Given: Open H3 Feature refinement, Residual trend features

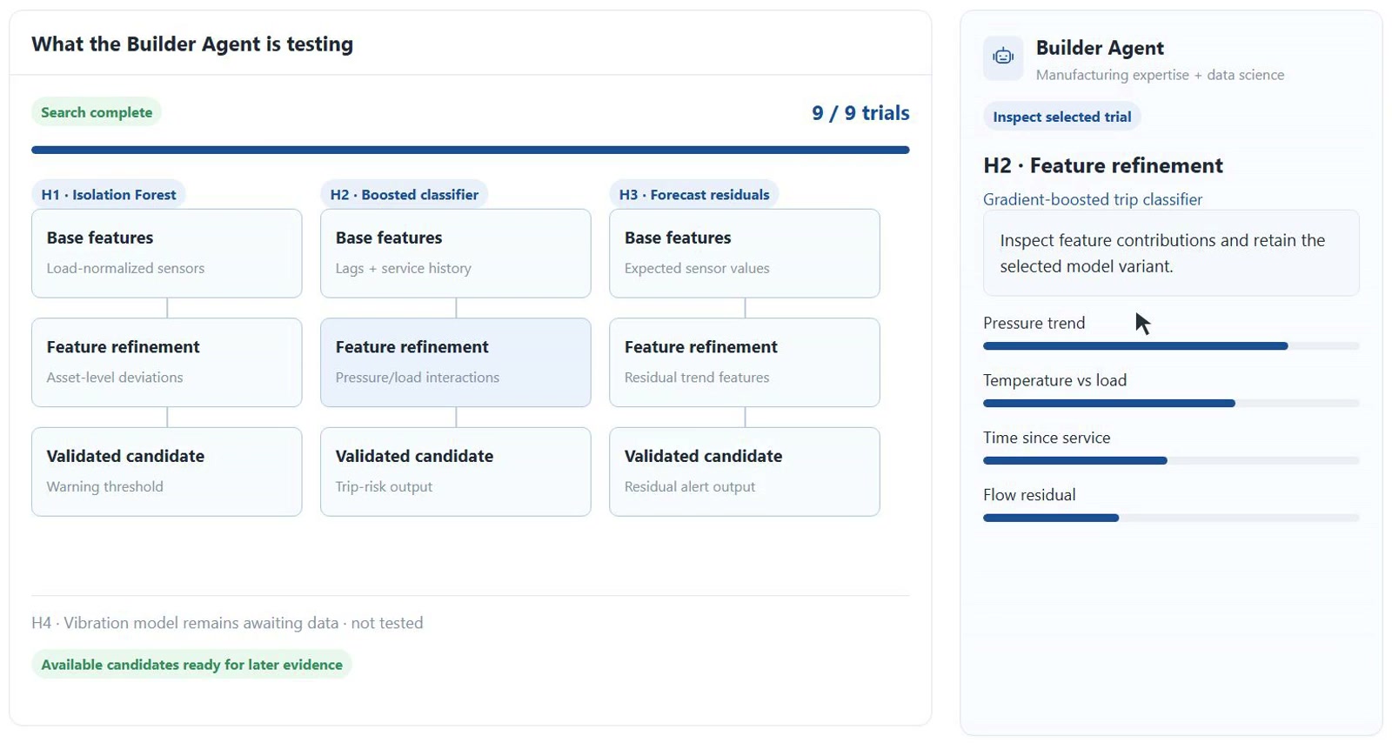Looking at the screenshot, I should 745,362.
